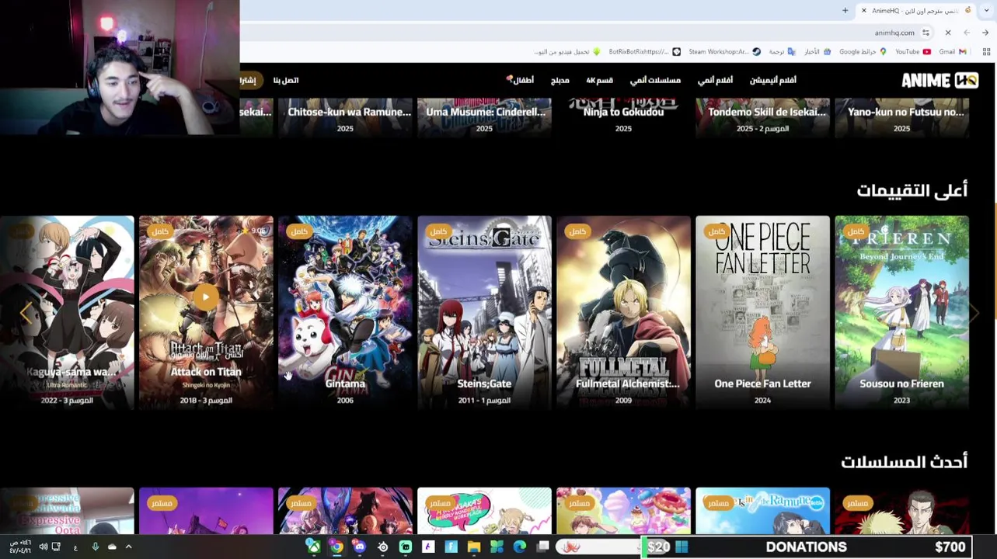Click the site settings icon in address bar
Screen dimensions: 997x559
(x=926, y=33)
